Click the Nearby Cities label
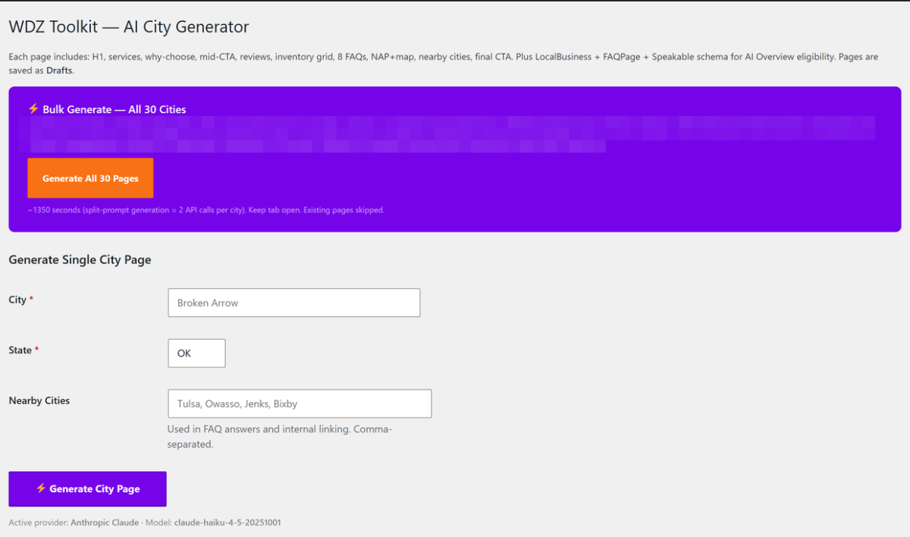Viewport: 910px width, 537px height. tap(39, 400)
